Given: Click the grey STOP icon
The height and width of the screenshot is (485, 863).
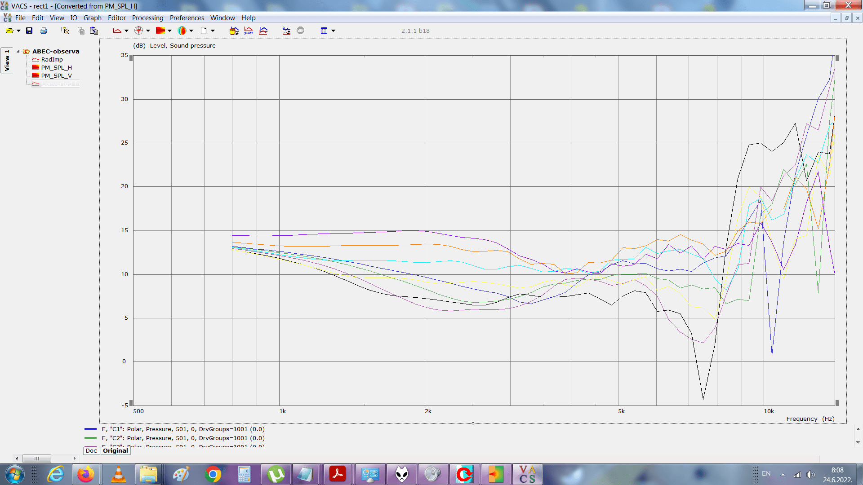Looking at the screenshot, I should point(301,31).
